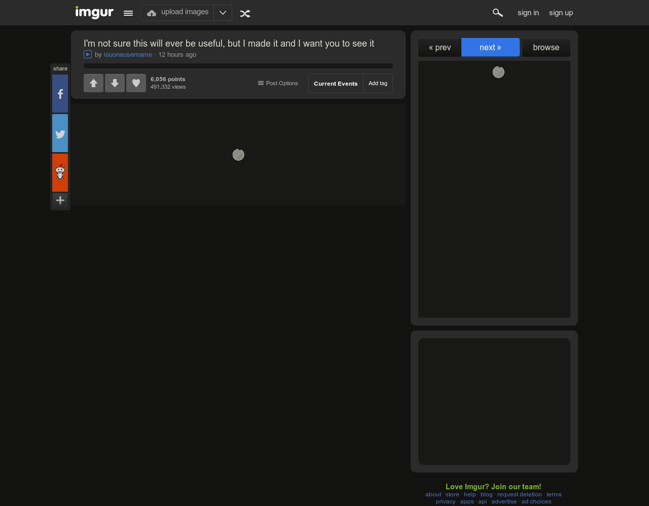
Task: Share the post on Twitter
Action: tap(60, 133)
